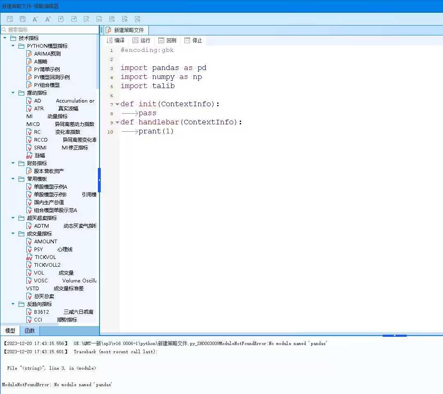Select the 涨幅 indicator
The height and width of the screenshot is (394, 443).
36,155
